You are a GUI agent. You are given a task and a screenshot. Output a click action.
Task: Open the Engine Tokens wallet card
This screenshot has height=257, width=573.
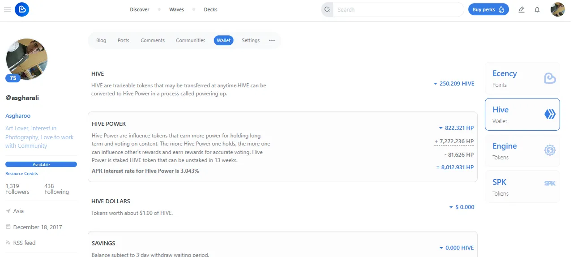522,151
